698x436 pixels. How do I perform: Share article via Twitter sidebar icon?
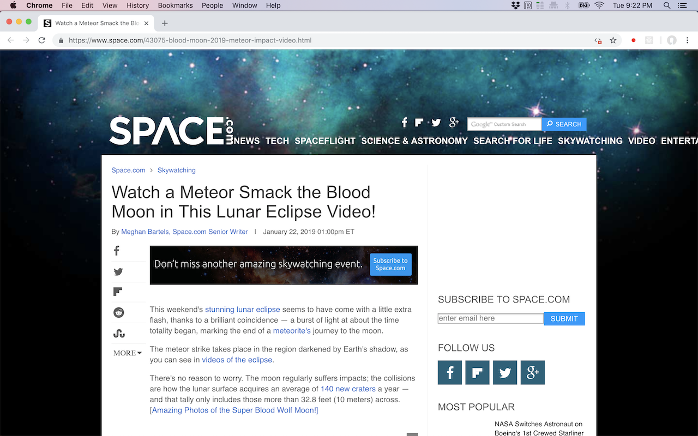(x=118, y=272)
